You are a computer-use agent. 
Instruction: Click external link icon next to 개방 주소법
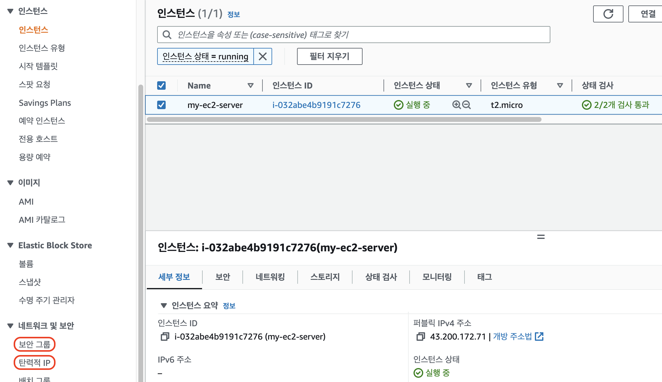539,337
